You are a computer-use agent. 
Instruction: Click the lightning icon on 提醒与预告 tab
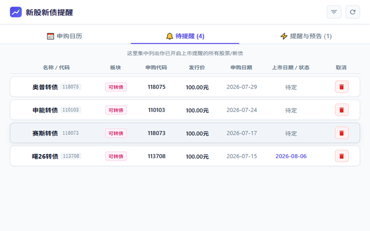(284, 36)
